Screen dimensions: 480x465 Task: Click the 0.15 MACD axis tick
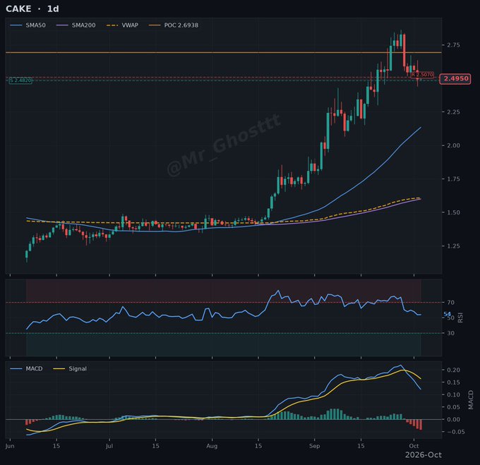point(453,382)
